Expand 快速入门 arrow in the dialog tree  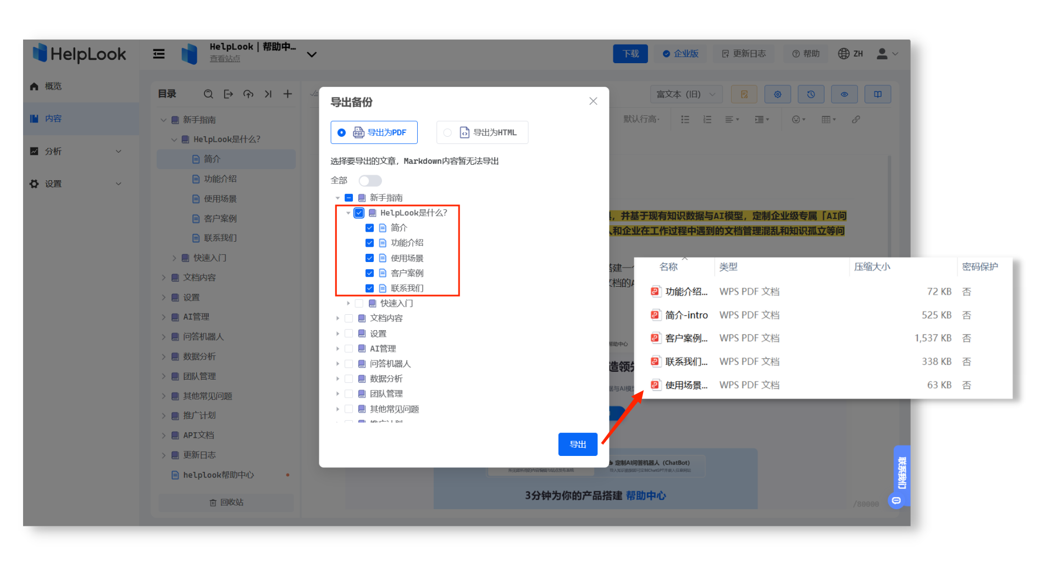click(x=348, y=303)
